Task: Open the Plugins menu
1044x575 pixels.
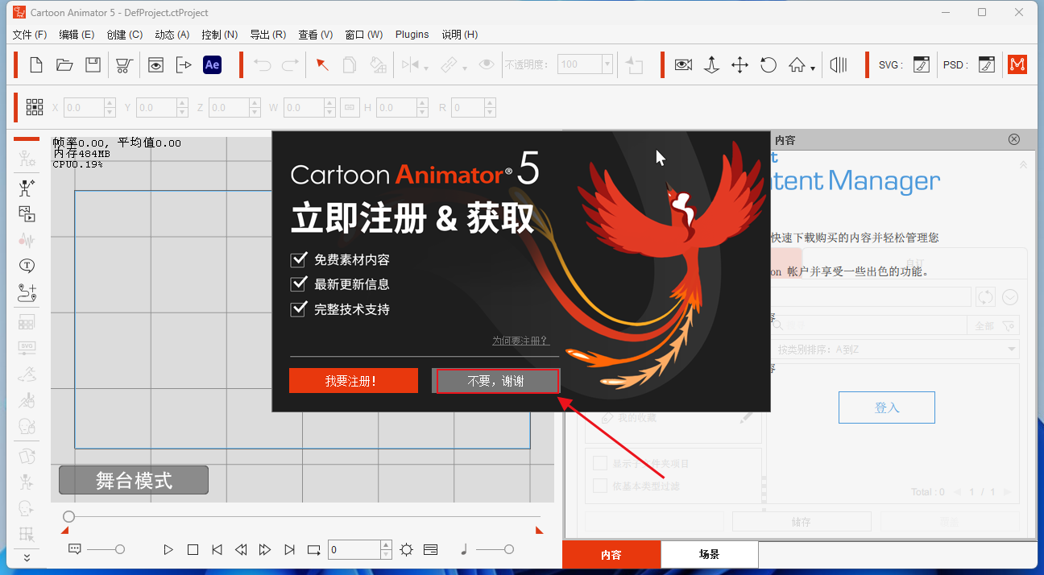Action: tap(412, 35)
